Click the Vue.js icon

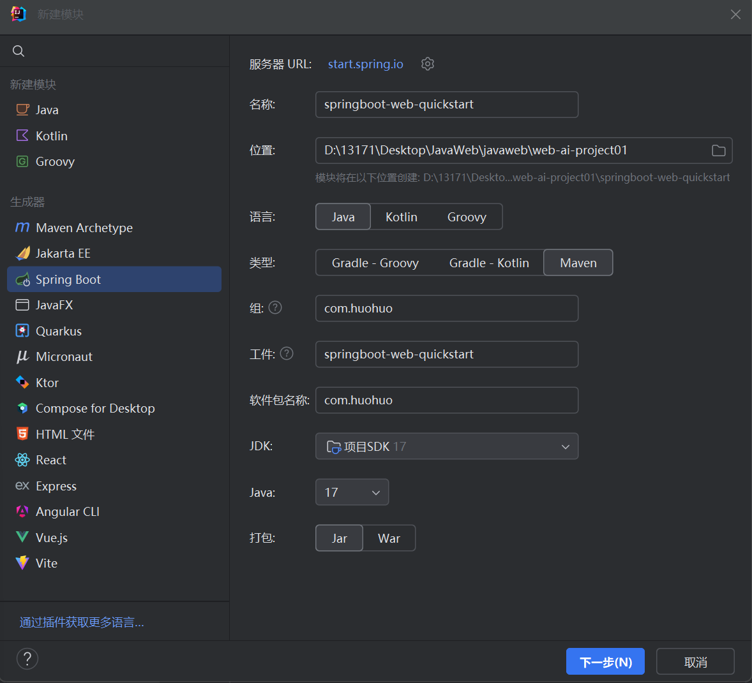[22, 537]
